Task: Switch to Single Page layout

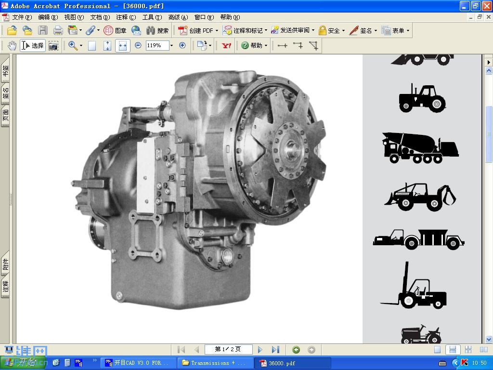Action: pyautogui.click(x=437, y=350)
